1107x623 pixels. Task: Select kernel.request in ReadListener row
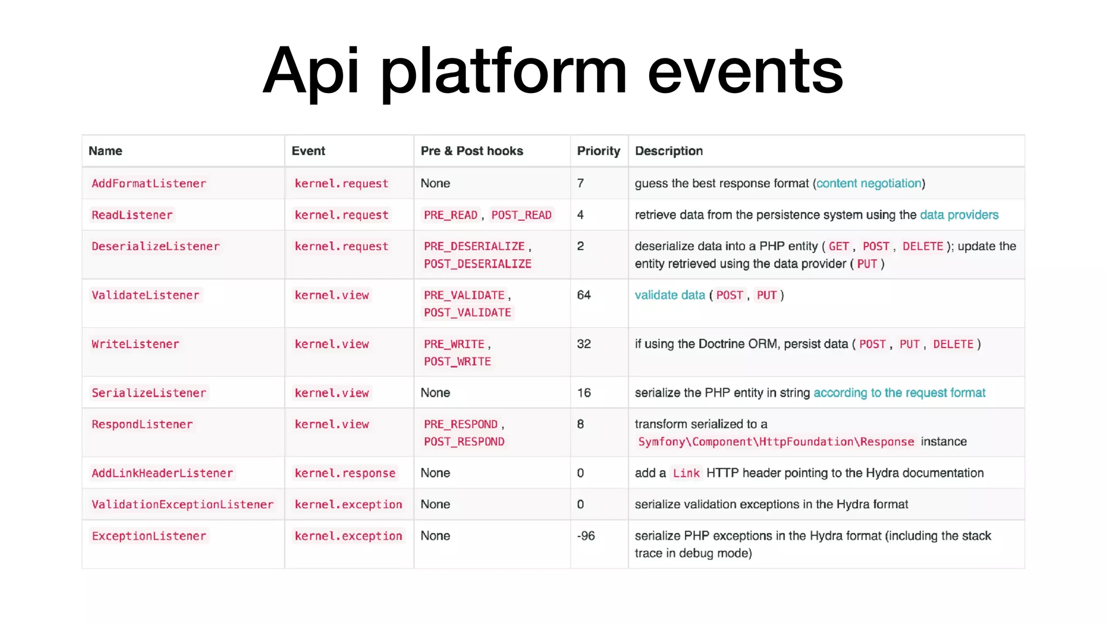341,215
